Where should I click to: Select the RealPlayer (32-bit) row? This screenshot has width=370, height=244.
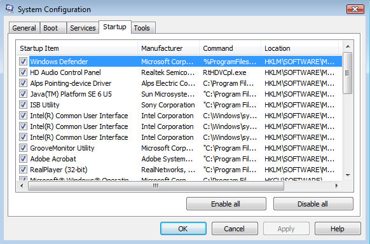[179, 170]
